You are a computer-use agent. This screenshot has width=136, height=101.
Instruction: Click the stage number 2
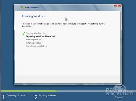tap(36, 97)
